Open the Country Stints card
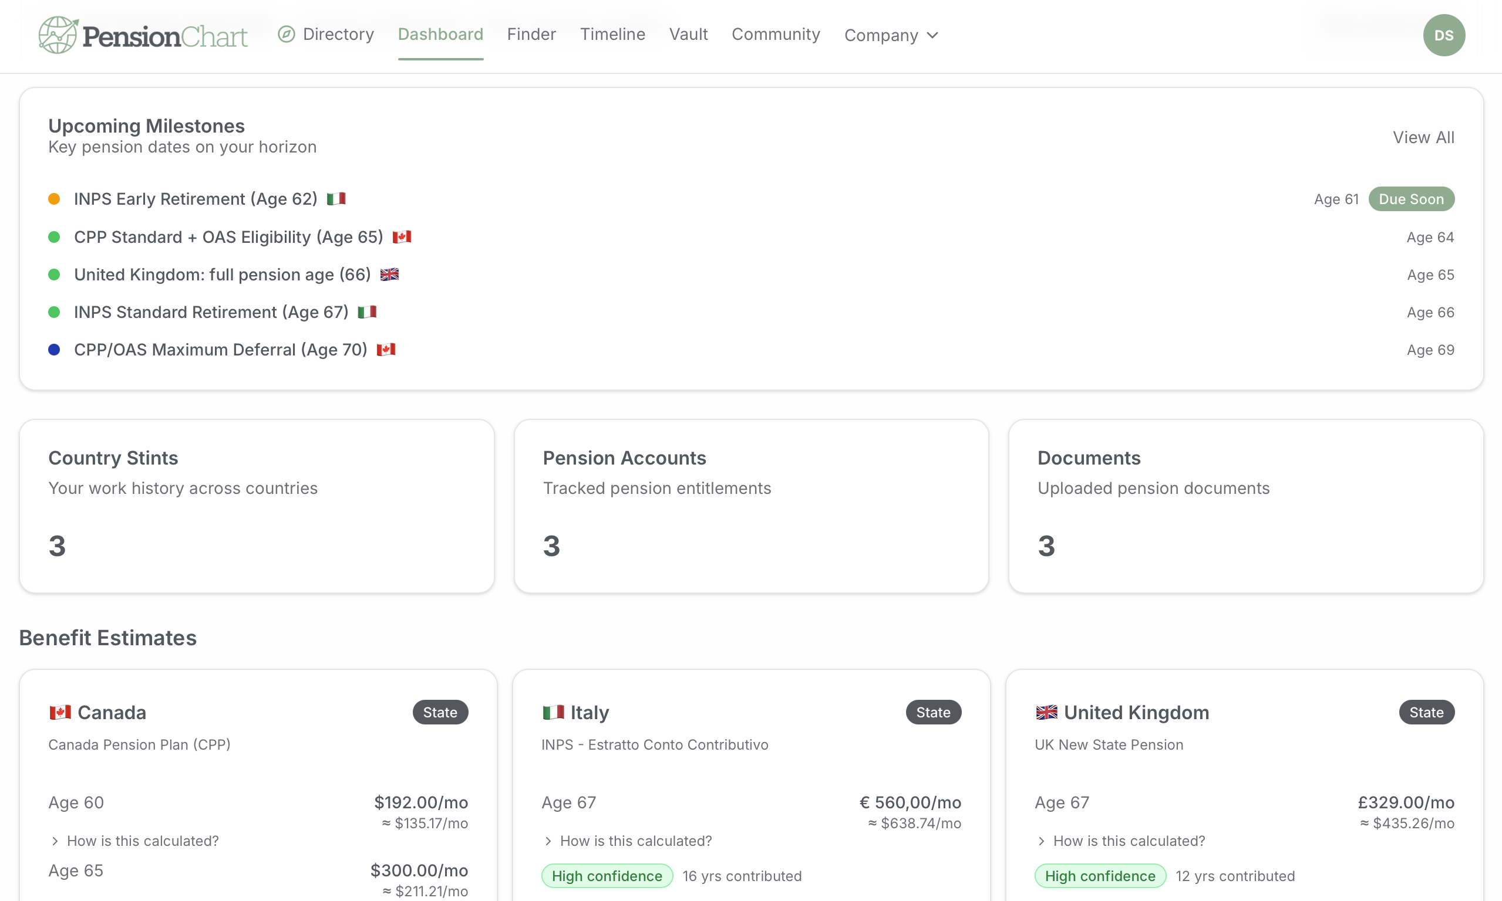Screen dimensions: 1502x901 point(257,506)
